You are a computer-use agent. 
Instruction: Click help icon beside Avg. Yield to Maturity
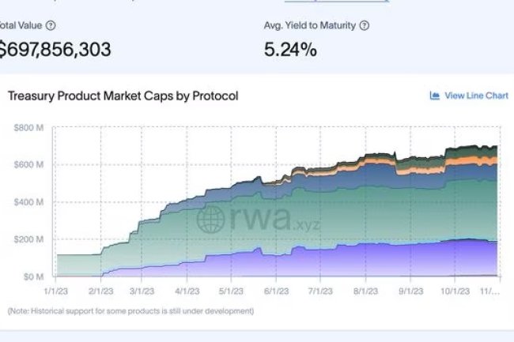coord(365,25)
